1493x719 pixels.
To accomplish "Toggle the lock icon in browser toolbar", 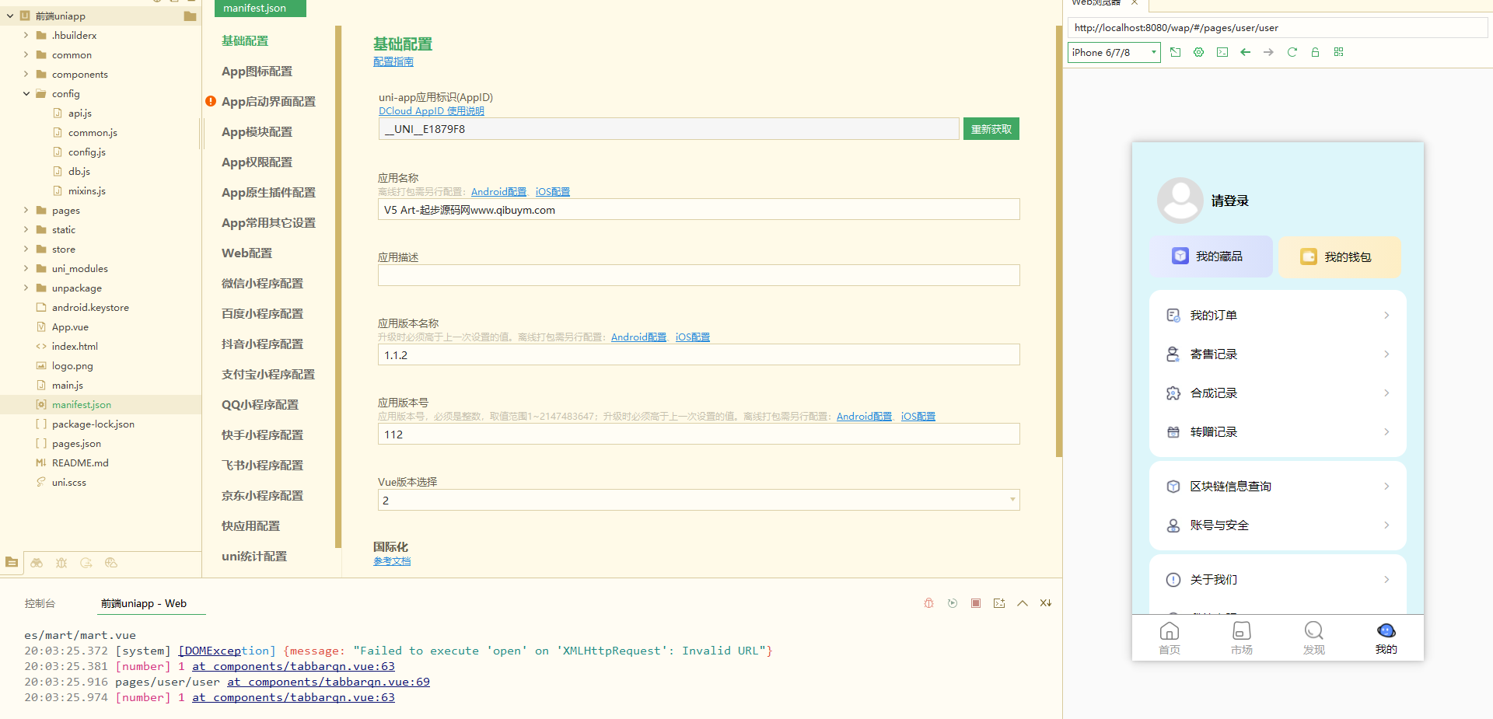I will (1315, 52).
